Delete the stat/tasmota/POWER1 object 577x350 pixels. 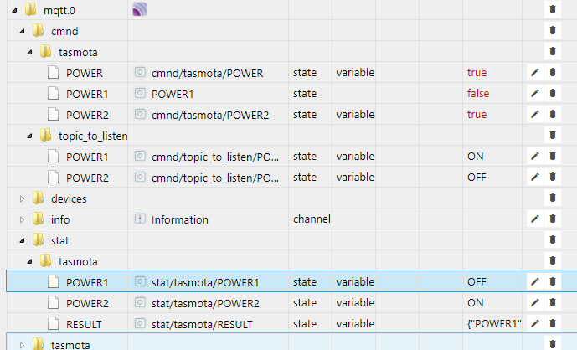click(x=553, y=282)
